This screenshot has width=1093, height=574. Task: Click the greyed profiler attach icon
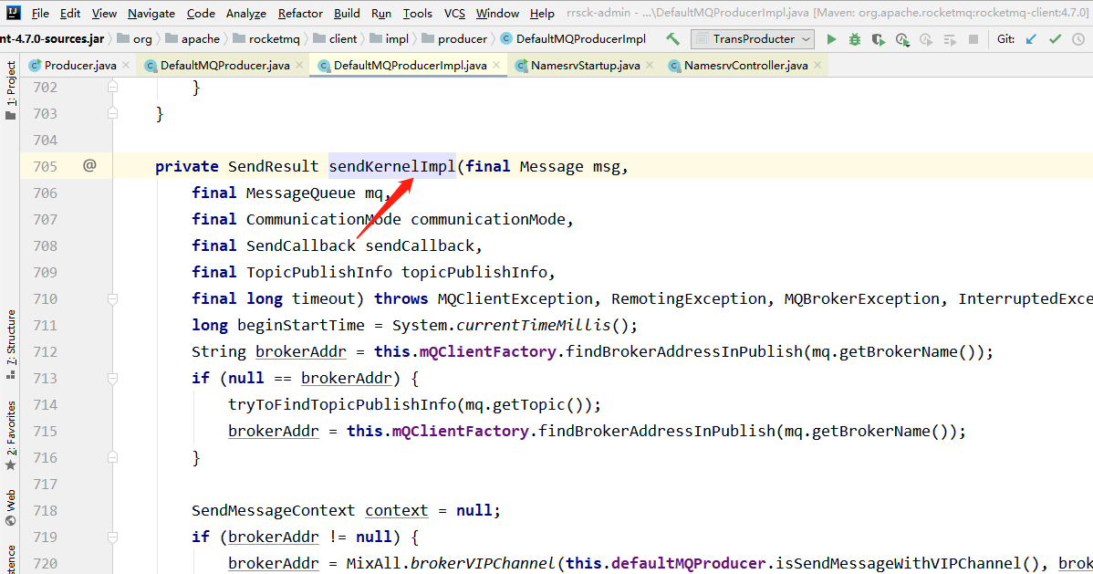pyautogui.click(x=926, y=40)
